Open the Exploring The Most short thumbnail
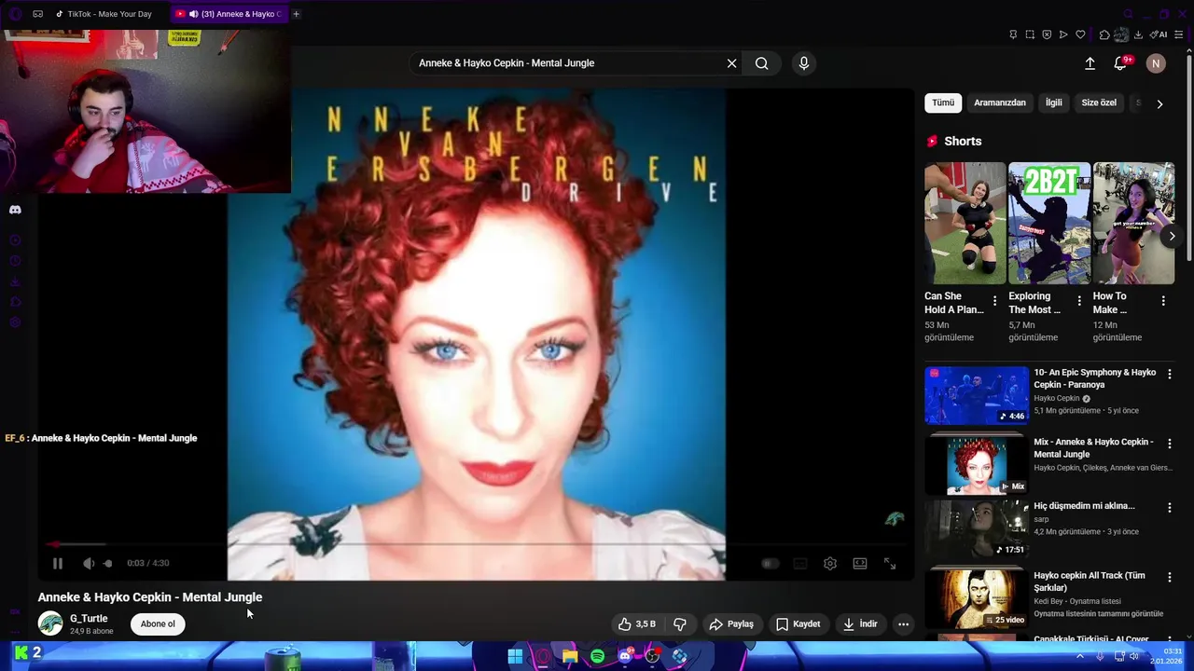The width and height of the screenshot is (1194, 671). coord(1049,224)
